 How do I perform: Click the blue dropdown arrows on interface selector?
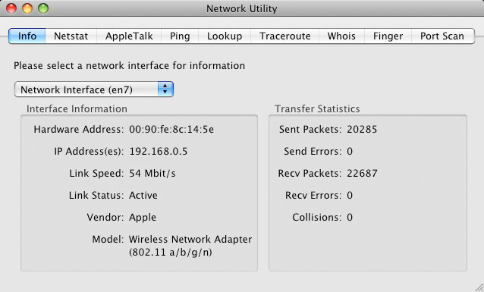pyautogui.click(x=165, y=89)
